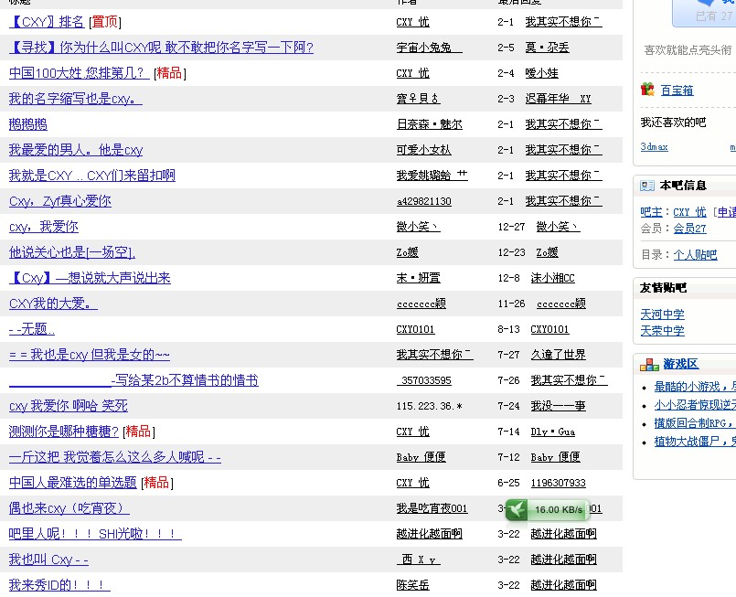Viewport: 736px width, 597px height.
Task: View author 西 X y profile
Action: (x=418, y=560)
